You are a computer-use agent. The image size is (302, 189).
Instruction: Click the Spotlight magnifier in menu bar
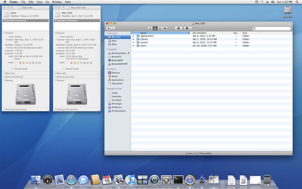(297, 2)
